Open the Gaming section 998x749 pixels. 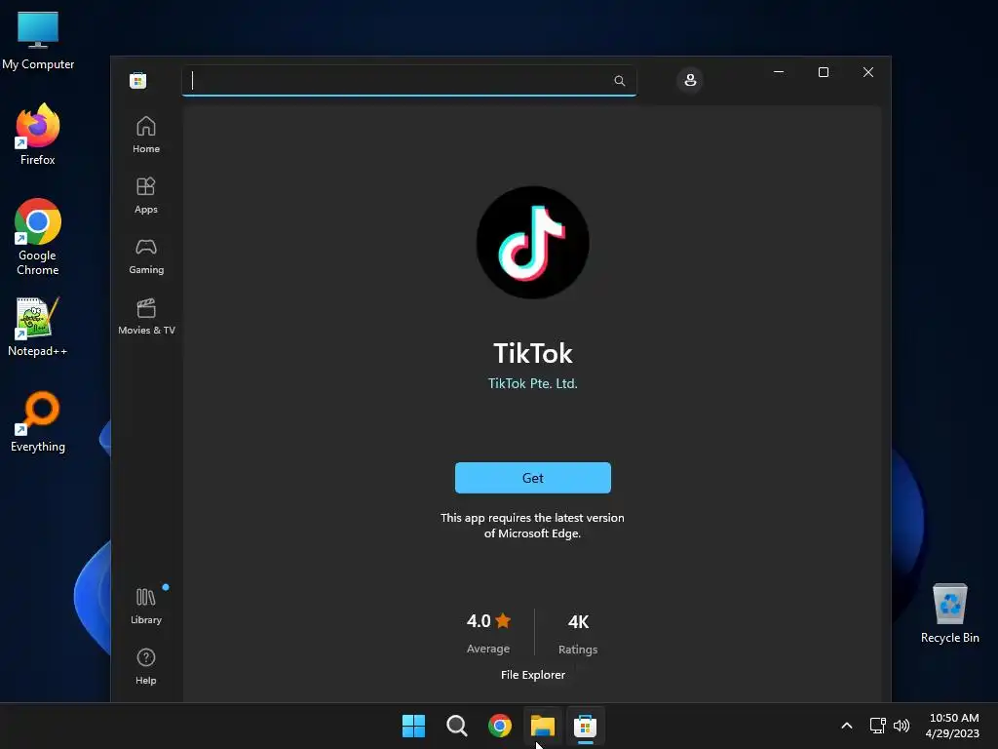coord(146,256)
